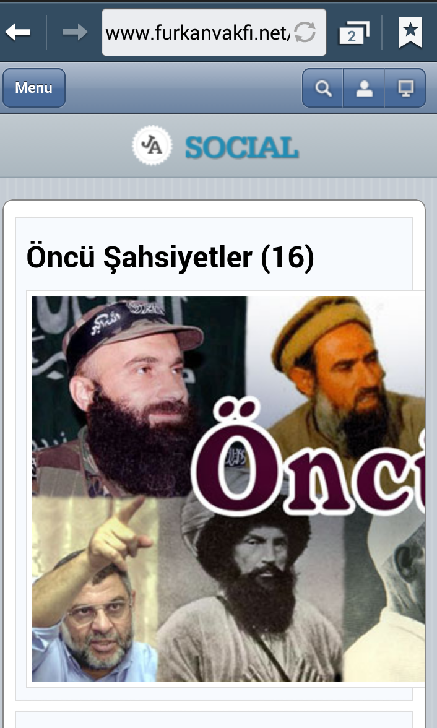This screenshot has height=728, width=437.
Task: Click the round JA logo badge
Action: 152,146
